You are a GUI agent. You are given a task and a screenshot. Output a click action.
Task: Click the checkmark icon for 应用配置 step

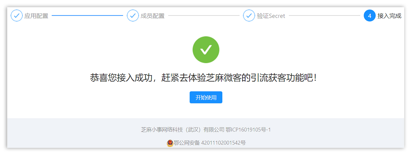pos(16,15)
